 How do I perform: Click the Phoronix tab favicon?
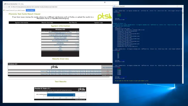5,4
